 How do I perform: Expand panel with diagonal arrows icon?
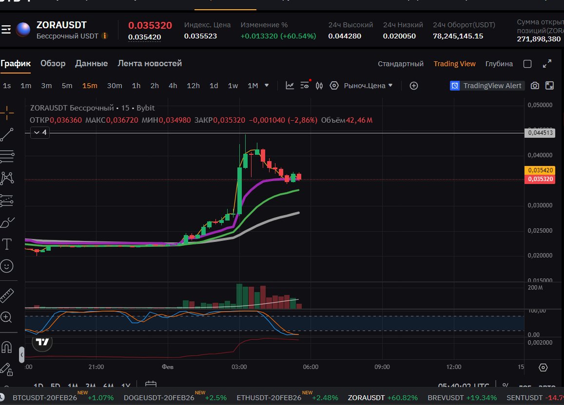(x=547, y=64)
